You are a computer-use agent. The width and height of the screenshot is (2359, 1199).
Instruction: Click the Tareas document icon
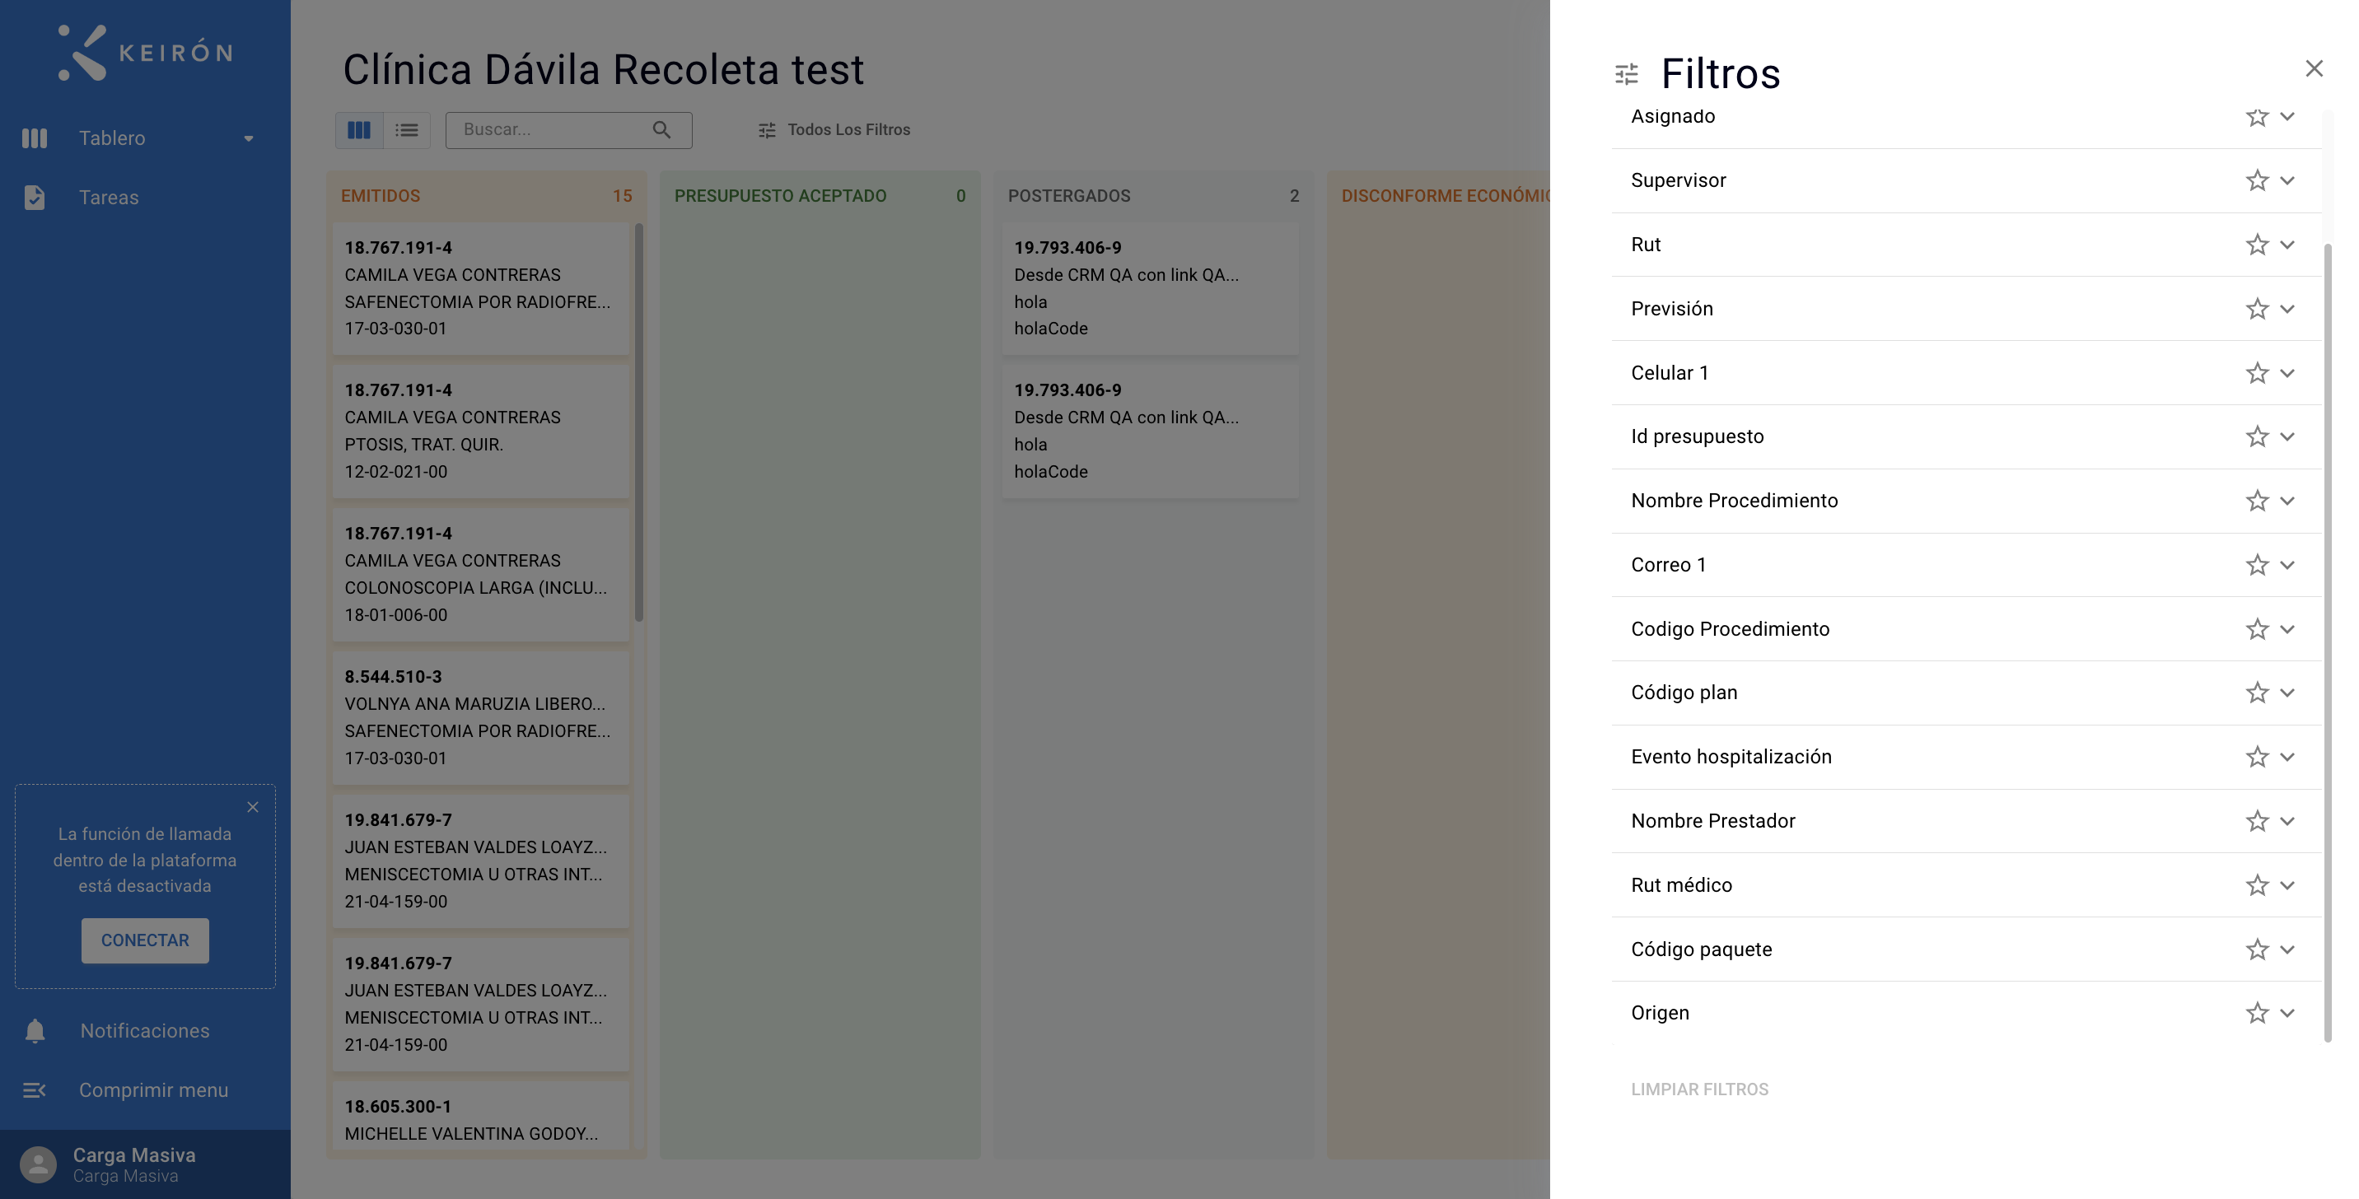point(35,198)
